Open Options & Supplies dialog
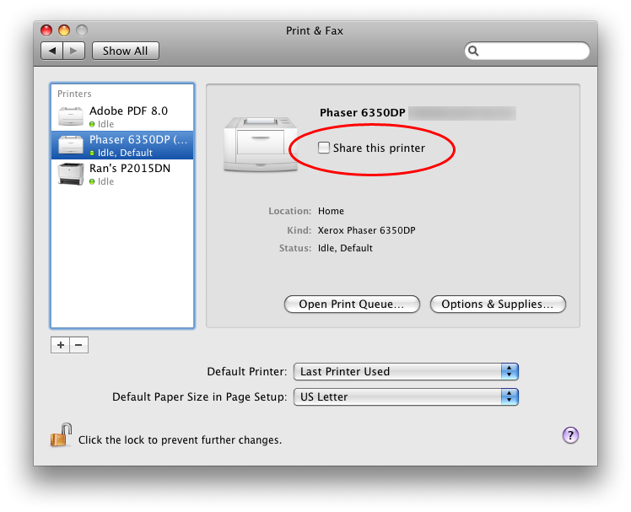Viewport: 631px width, 512px height. tap(498, 304)
